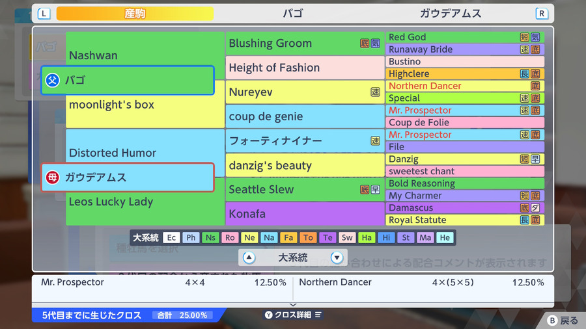586x329 pixels.
Task: Select the バゴ sire entry
Action: click(128, 80)
